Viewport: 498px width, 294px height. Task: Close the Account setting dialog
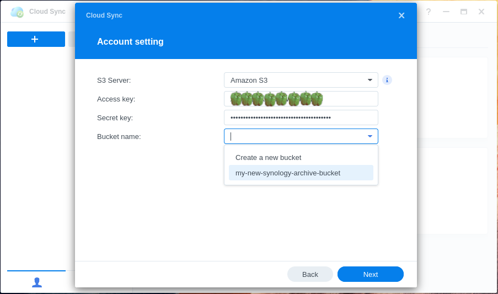point(401,15)
